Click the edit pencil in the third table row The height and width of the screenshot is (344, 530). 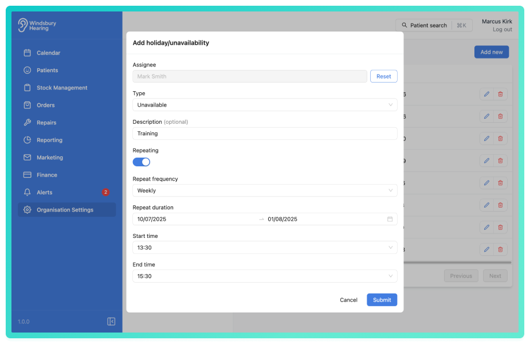point(486,138)
